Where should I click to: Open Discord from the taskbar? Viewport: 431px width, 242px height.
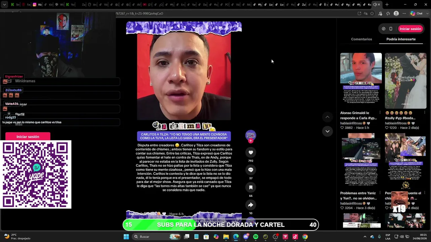[246, 237]
